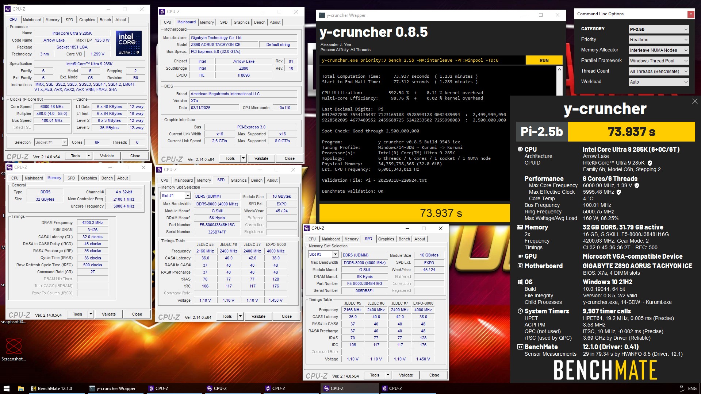Screen dimensions: 701x394
Task: Close the BenchMate result overlay
Action: pyautogui.click(x=694, y=101)
